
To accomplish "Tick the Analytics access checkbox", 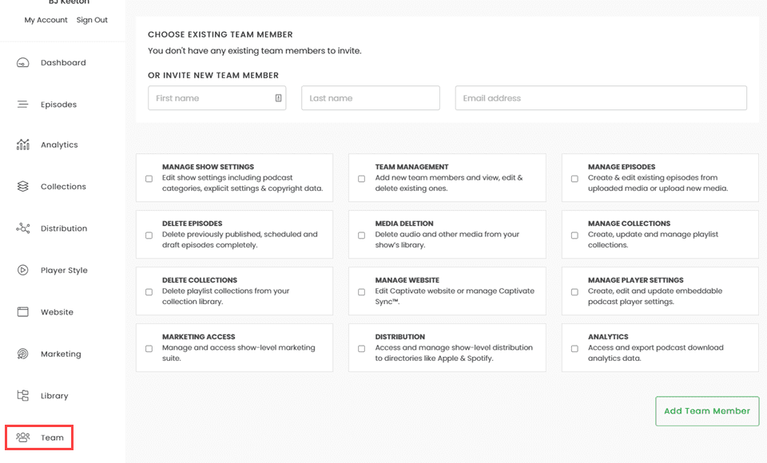I will [x=574, y=347].
